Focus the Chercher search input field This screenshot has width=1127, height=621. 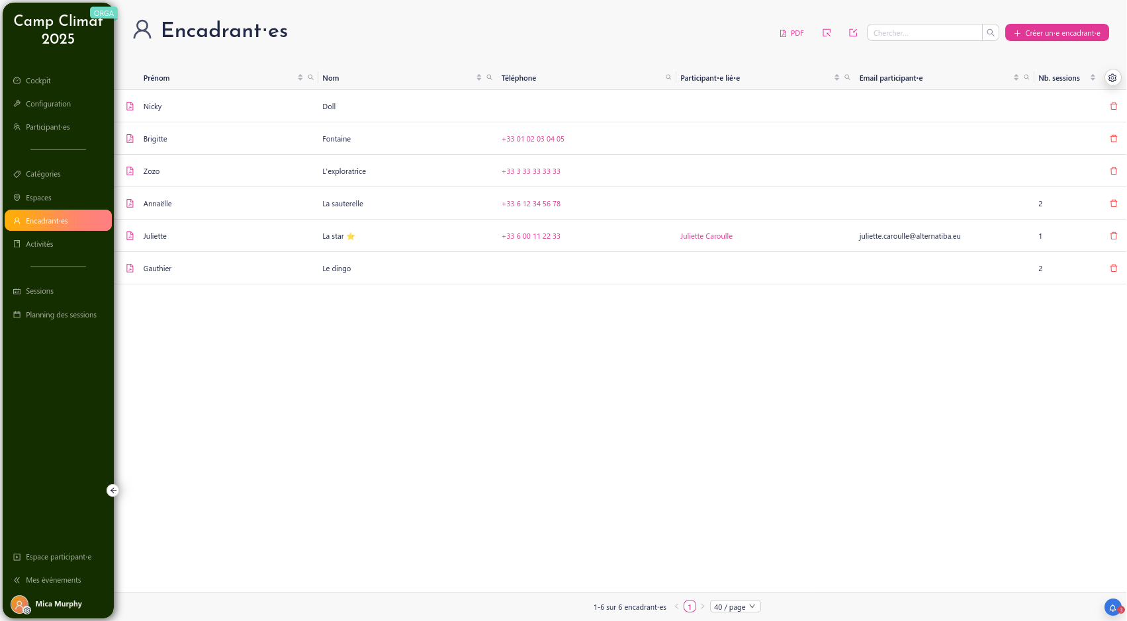[924, 32]
